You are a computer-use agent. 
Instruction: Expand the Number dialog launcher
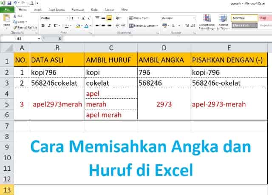195,33
